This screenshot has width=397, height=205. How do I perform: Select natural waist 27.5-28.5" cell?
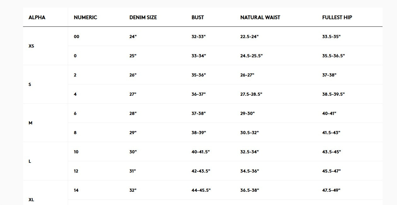click(x=251, y=94)
